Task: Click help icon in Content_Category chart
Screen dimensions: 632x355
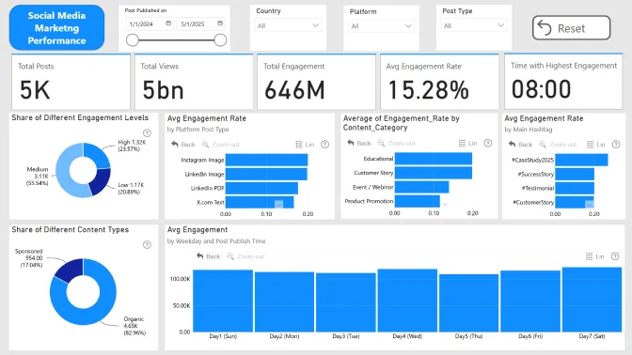Action: click(488, 143)
